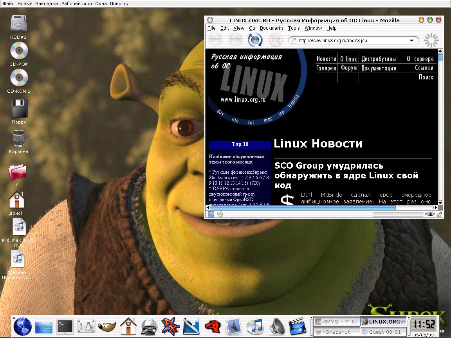Image resolution: width=451 pixels, height=338 pixels.
Task: Open the desktop Окна menu
Action: tap(101, 4)
